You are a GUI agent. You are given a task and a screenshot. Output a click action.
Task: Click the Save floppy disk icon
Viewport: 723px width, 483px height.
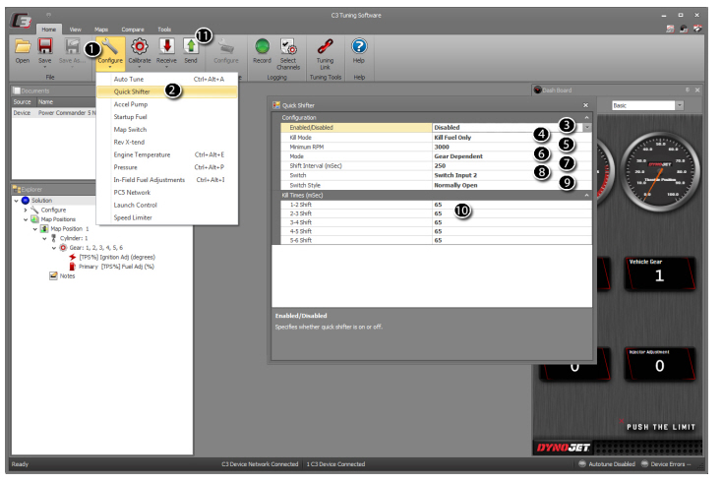(x=45, y=47)
